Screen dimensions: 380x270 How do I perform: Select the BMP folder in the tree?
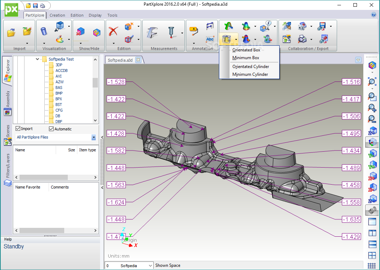(59, 93)
